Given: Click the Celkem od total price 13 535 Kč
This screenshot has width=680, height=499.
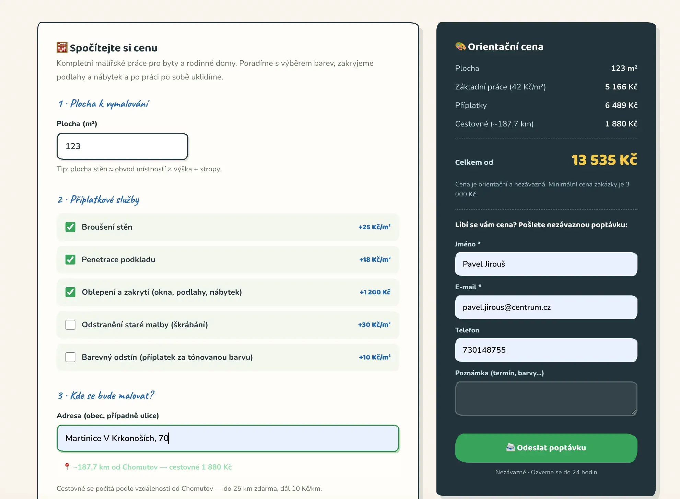Looking at the screenshot, I should (x=604, y=160).
